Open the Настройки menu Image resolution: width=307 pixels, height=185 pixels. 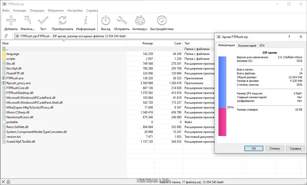tap(75, 11)
